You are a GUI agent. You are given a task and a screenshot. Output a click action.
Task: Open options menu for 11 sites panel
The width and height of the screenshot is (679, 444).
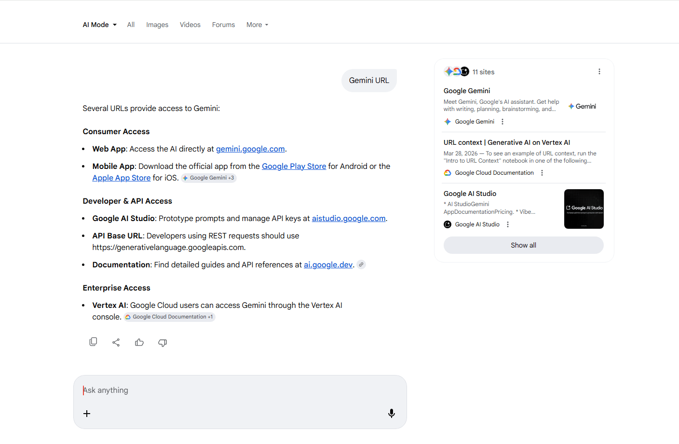(599, 71)
